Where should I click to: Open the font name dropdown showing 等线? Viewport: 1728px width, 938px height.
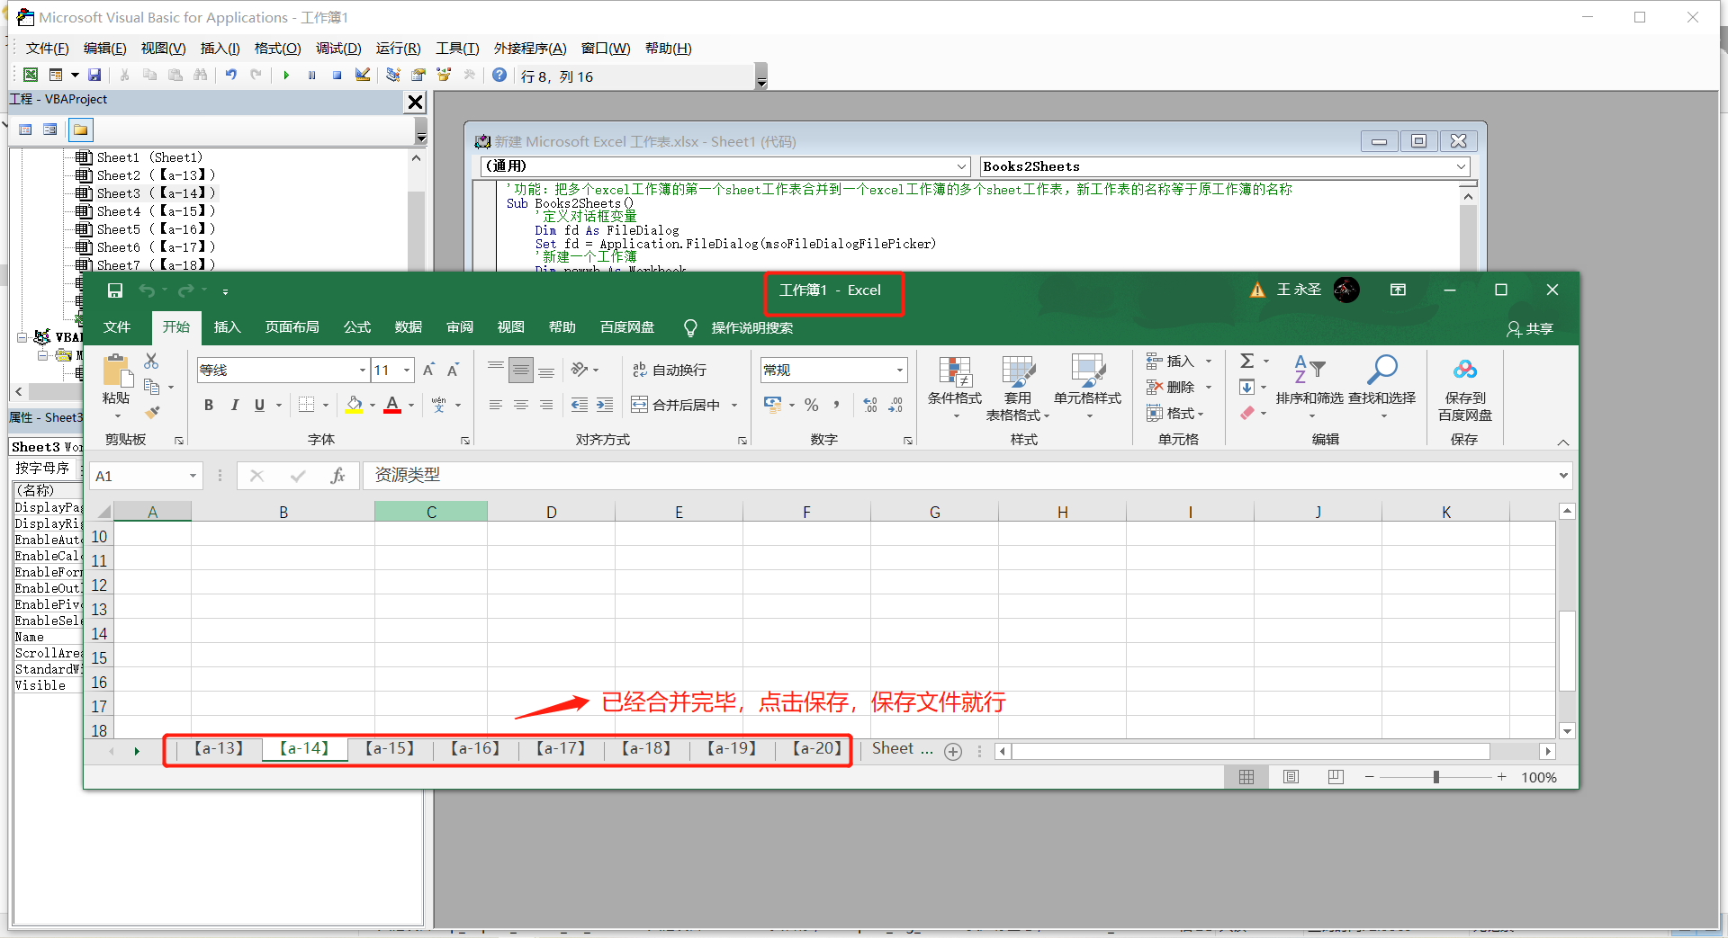(x=362, y=370)
